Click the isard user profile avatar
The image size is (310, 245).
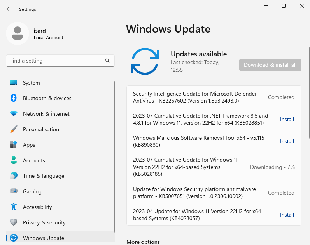coord(17,33)
